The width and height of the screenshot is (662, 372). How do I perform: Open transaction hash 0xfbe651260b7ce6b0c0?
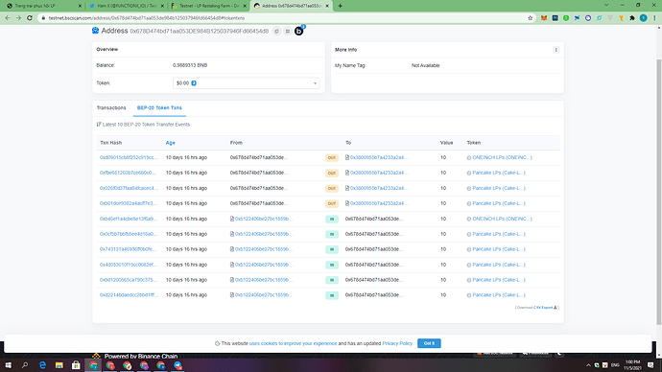click(x=128, y=173)
